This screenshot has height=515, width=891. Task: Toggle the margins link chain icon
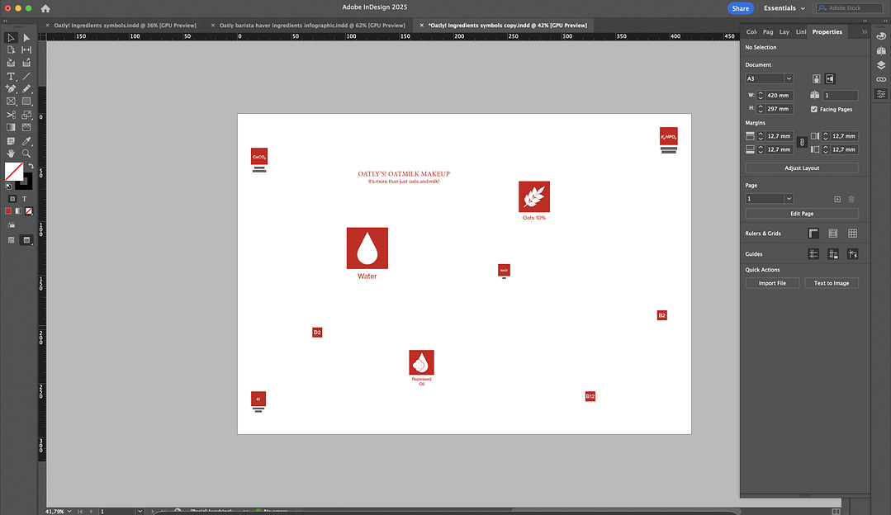[801, 143]
